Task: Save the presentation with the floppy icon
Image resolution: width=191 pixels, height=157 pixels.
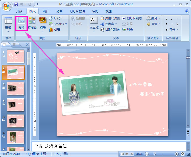Action: coord(16,4)
